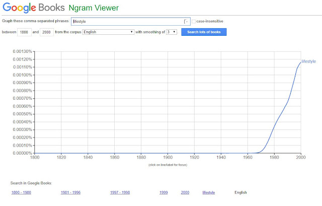
Task: Click the end year field 2000
Action: click(47, 32)
